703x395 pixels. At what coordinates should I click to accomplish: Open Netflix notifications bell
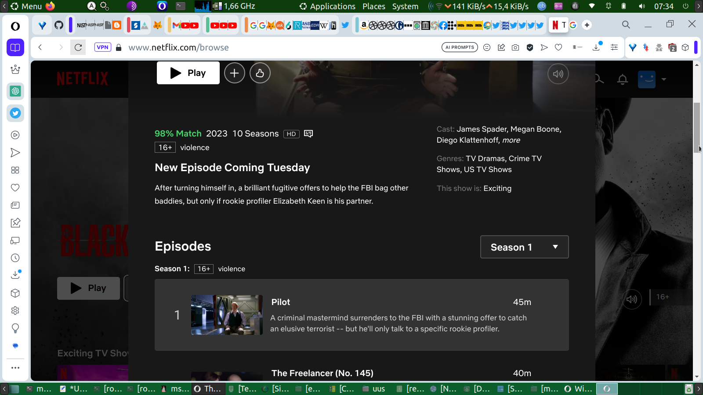[623, 79]
